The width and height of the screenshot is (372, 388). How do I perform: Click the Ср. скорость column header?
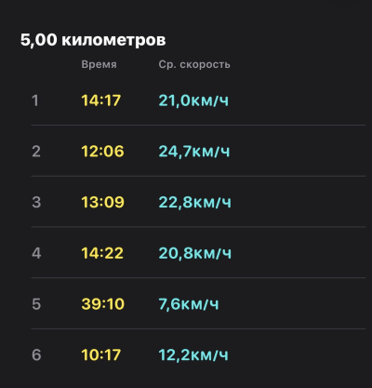194,64
